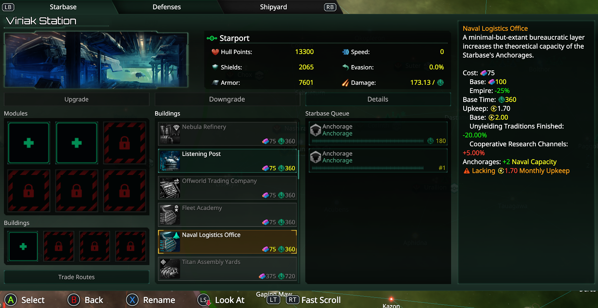Click the Listening Post building icon

[x=169, y=161]
